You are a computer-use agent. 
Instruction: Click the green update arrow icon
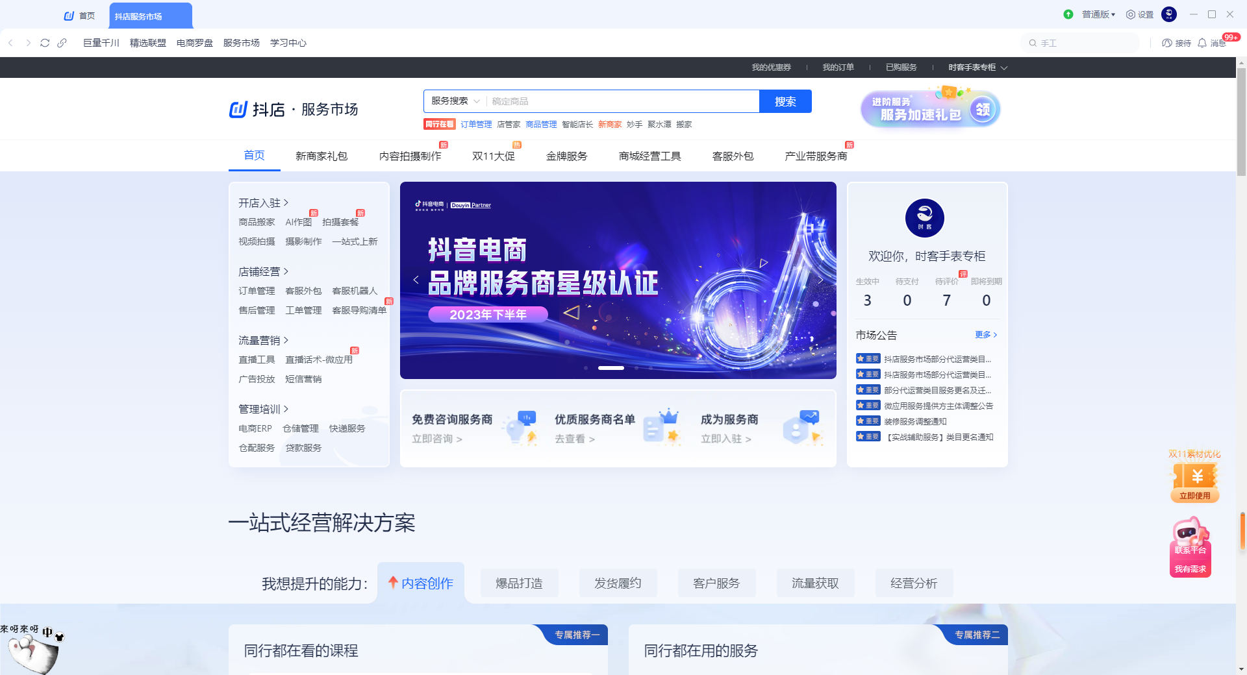(x=1068, y=14)
